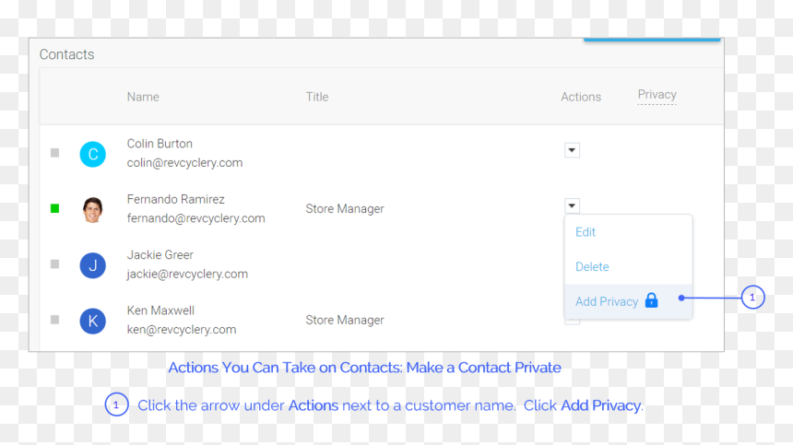The image size is (793, 445).
Task: Uncheck the green checkbox for Fernando Ramirez
Action: pyautogui.click(x=55, y=208)
